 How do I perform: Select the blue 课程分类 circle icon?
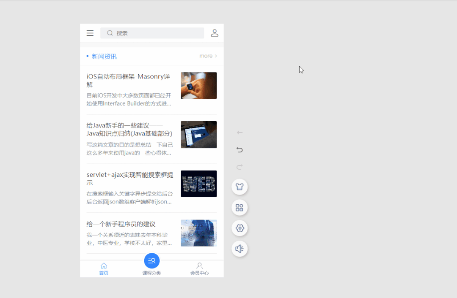151,260
